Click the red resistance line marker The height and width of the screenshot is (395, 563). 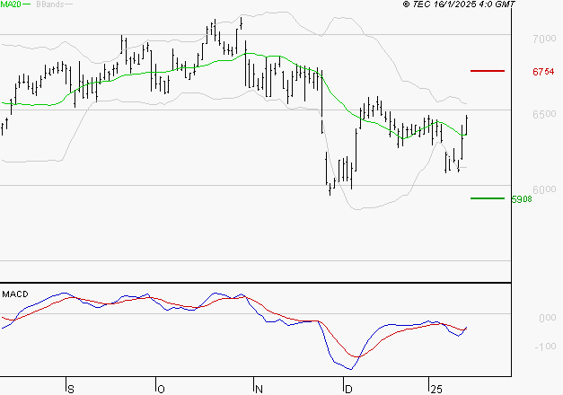coord(488,71)
